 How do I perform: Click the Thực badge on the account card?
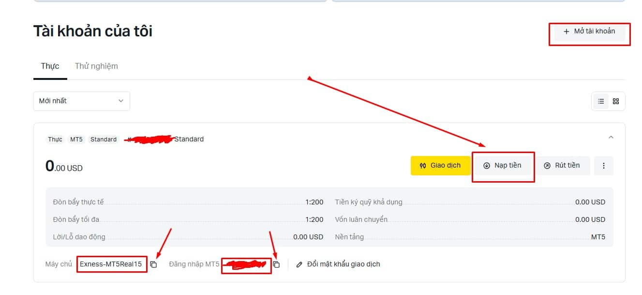[55, 140]
